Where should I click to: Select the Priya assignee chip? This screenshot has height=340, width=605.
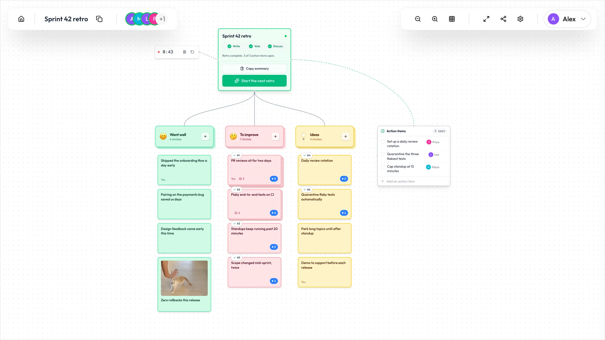pyautogui.click(x=433, y=142)
